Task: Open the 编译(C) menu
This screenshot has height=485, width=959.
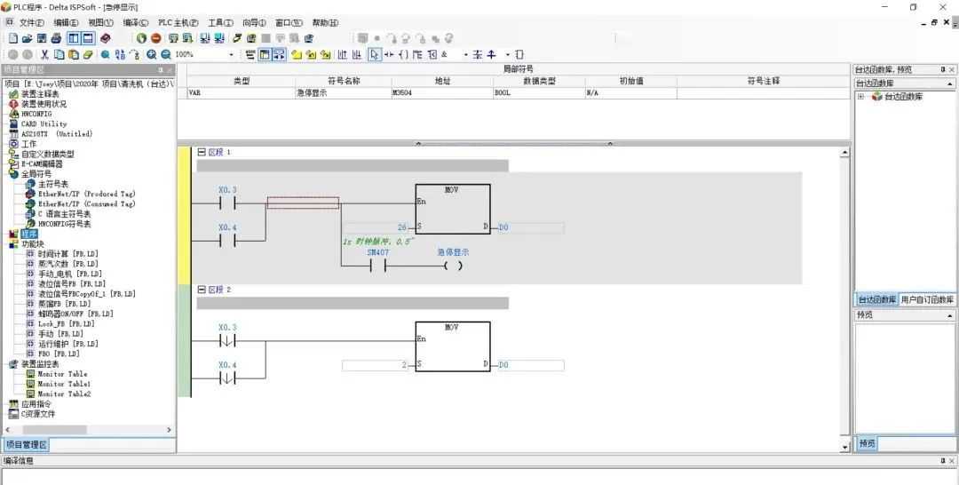Action: 136,22
